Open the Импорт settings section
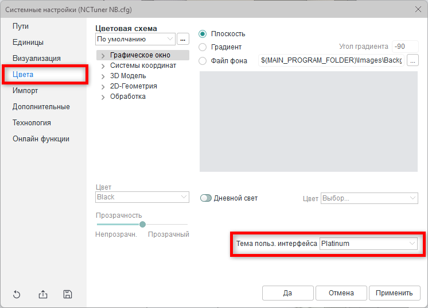The width and height of the screenshot is (428, 308). click(x=26, y=91)
